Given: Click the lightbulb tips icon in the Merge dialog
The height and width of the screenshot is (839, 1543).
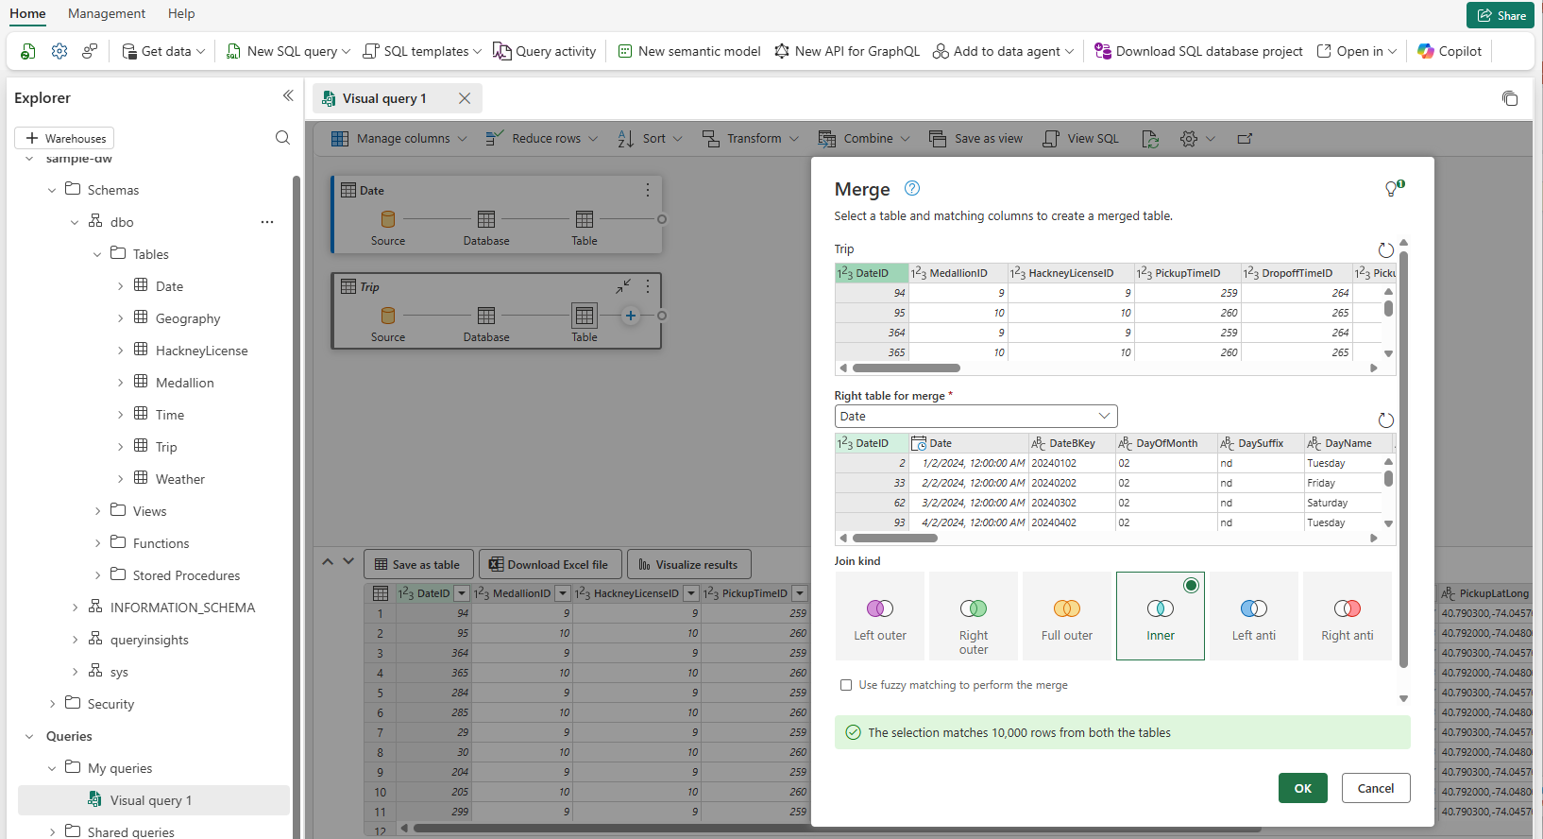Looking at the screenshot, I should click(1394, 189).
